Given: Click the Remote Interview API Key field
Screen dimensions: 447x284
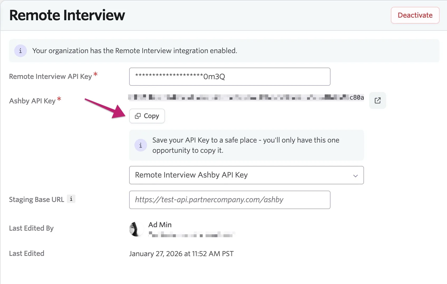Looking at the screenshot, I should (230, 77).
